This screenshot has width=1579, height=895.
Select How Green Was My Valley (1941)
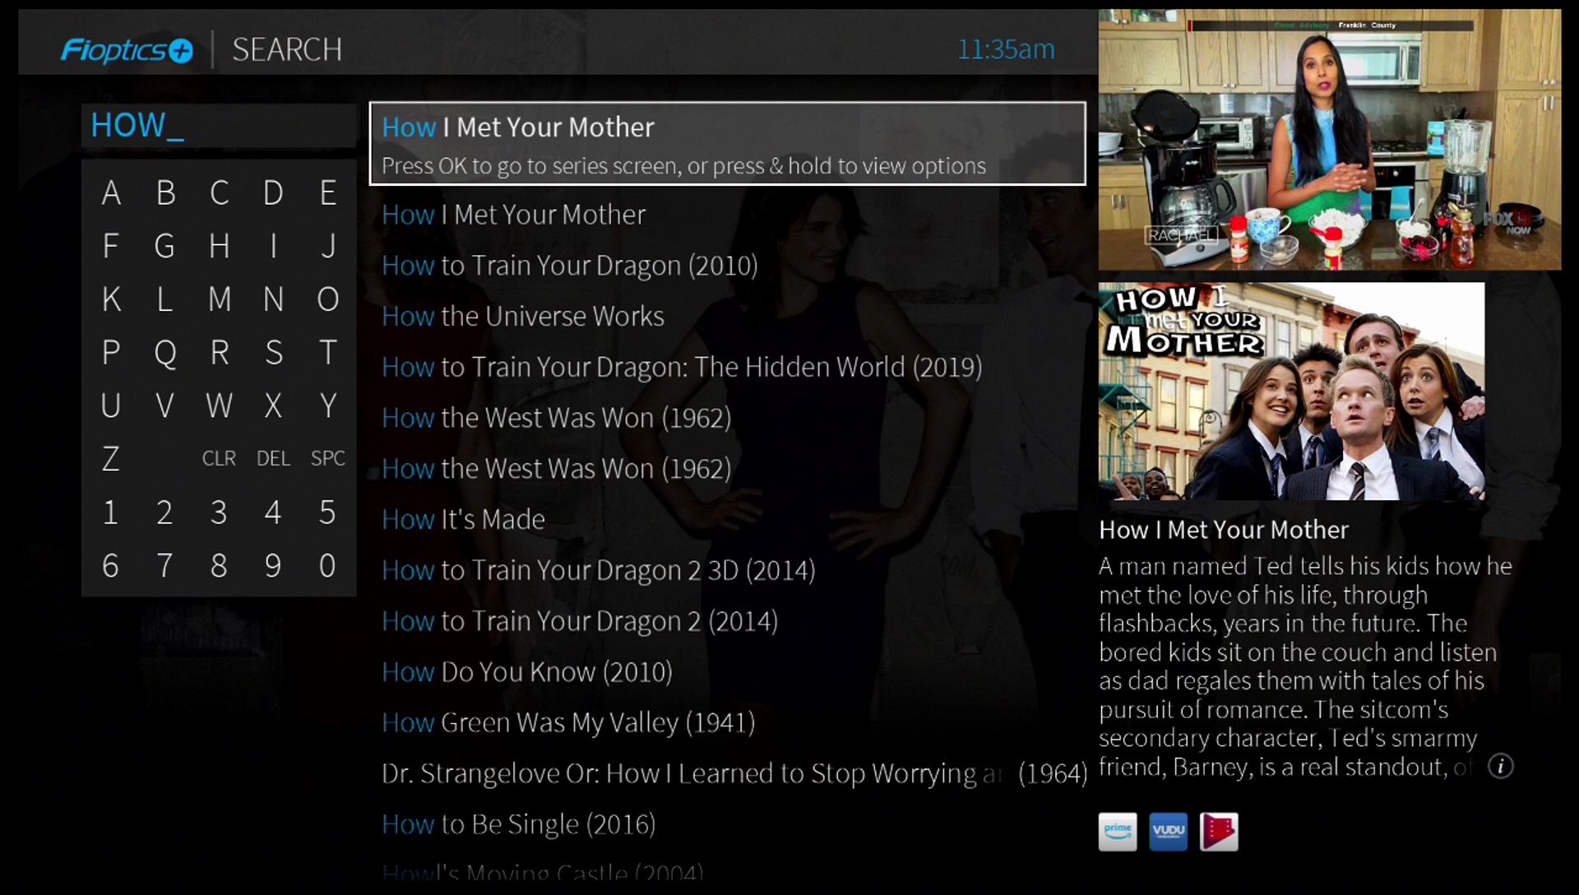[x=568, y=723]
